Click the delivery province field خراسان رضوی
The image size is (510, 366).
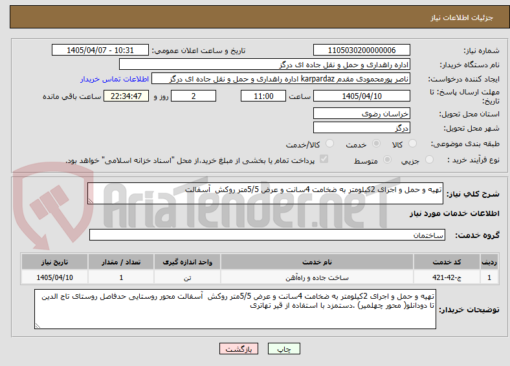pos(361,113)
